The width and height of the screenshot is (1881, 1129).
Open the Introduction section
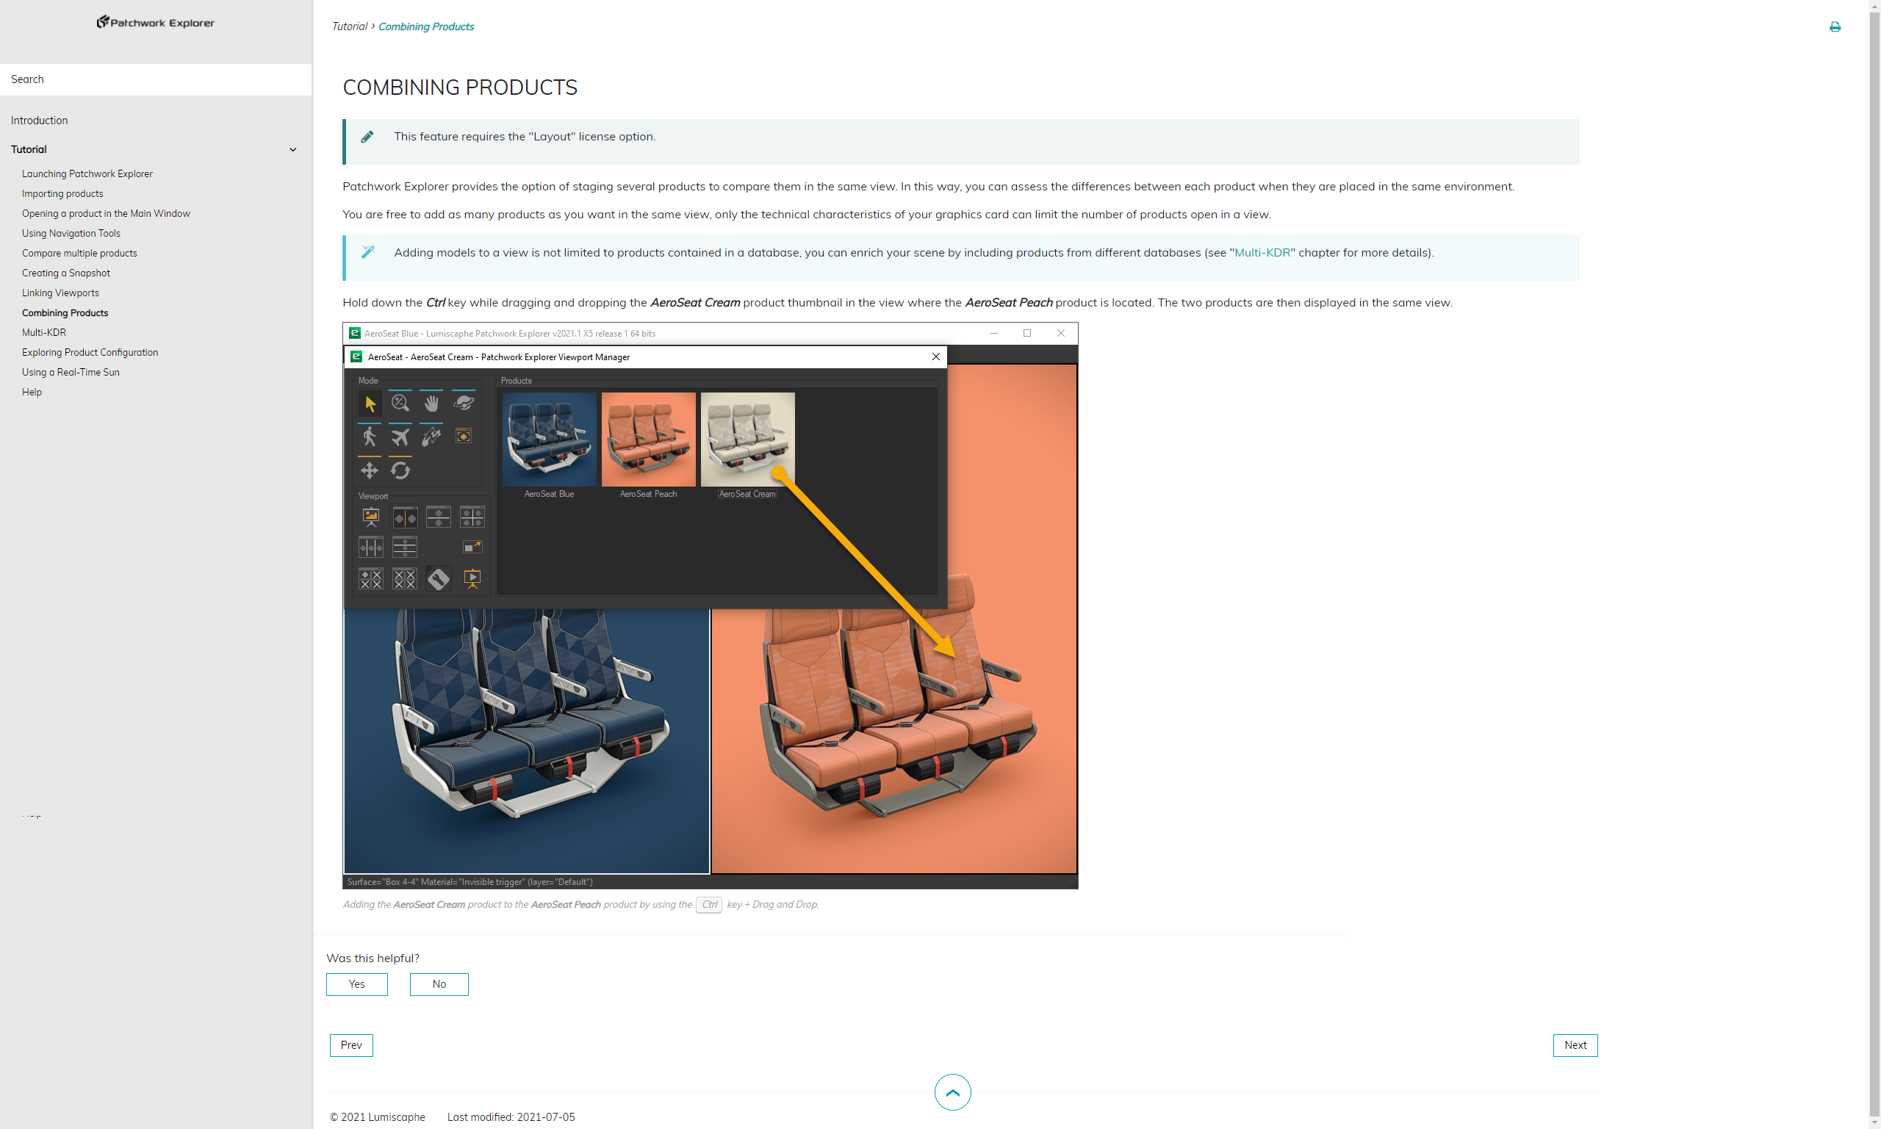(x=40, y=121)
